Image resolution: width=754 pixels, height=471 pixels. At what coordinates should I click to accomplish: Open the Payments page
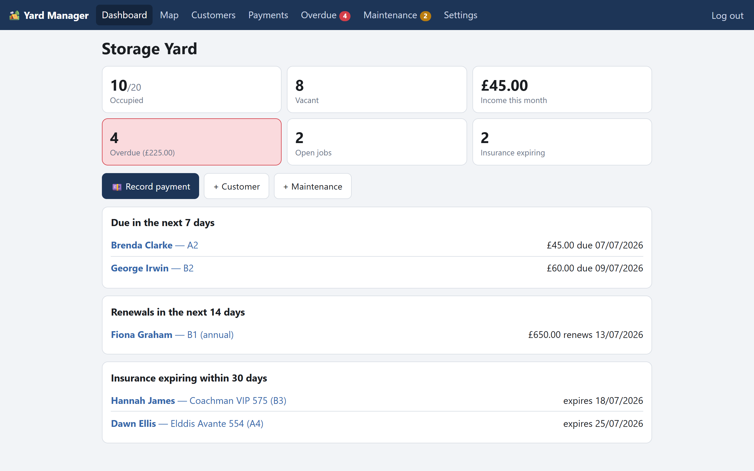[x=268, y=15]
